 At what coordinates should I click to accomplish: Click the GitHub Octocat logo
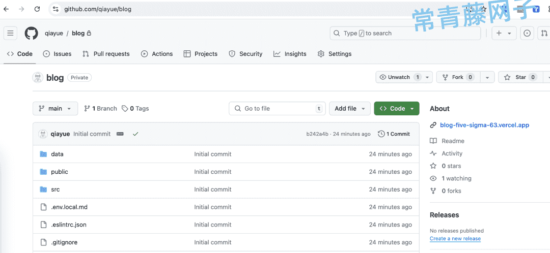point(31,33)
